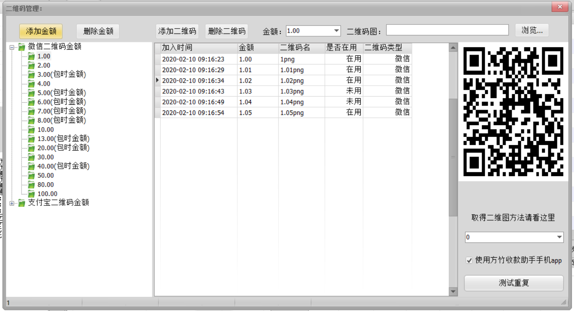Click the 浏览... browse button

click(x=532, y=30)
